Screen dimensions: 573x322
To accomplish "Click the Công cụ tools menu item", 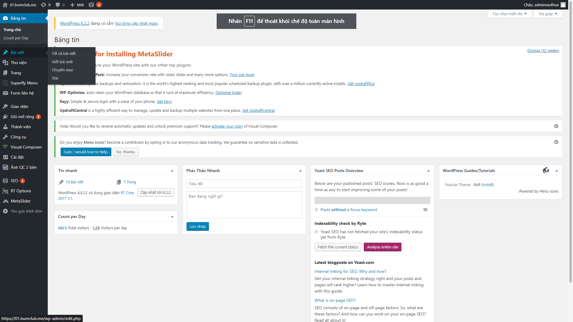I will pyautogui.click(x=18, y=137).
